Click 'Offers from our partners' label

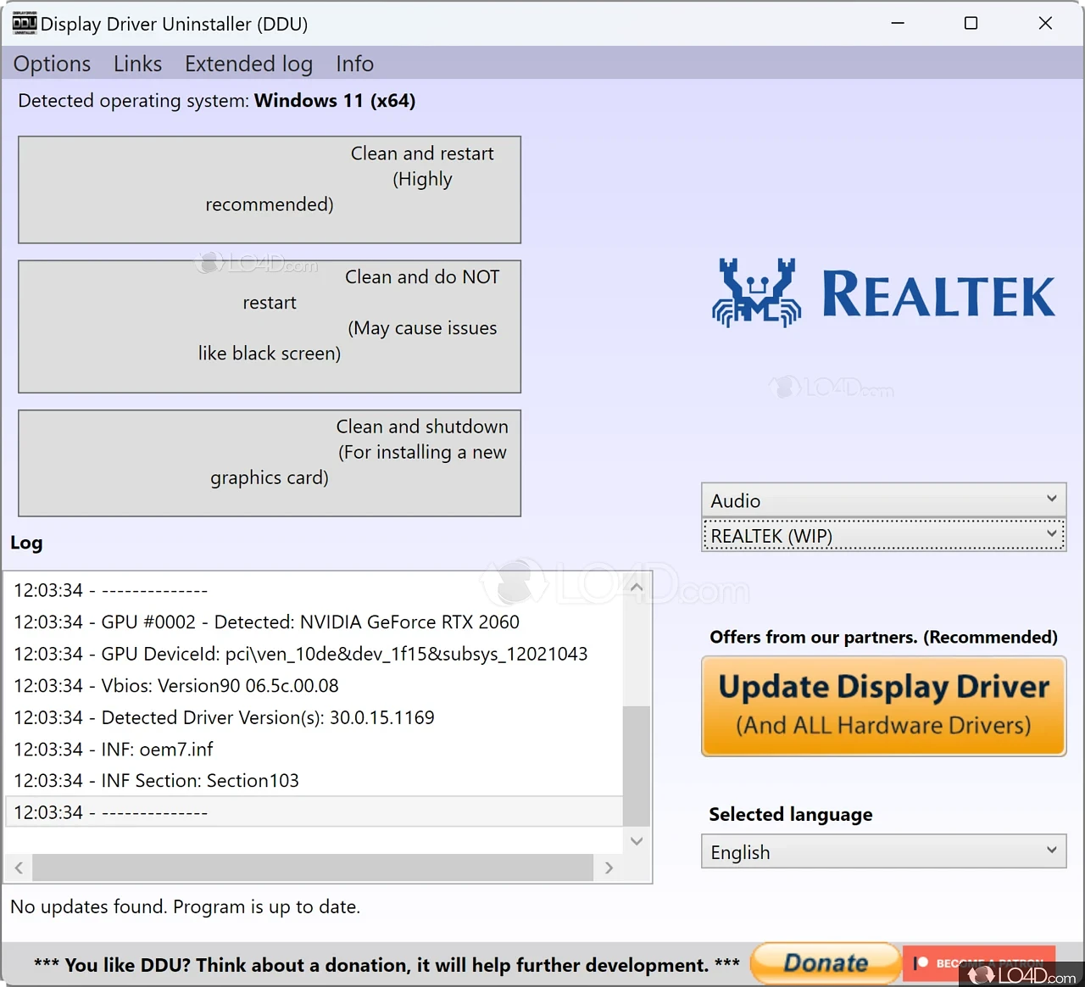pos(883,637)
